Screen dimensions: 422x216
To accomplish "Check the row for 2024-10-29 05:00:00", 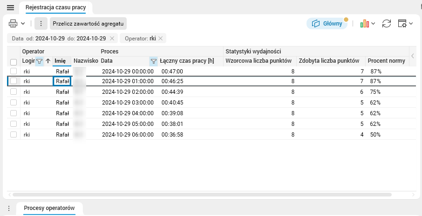I will [x=14, y=124].
